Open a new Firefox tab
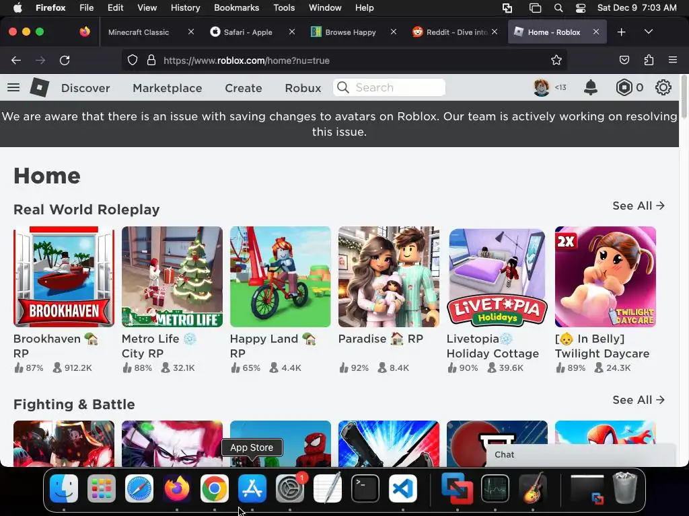This screenshot has height=516, width=689. (621, 32)
